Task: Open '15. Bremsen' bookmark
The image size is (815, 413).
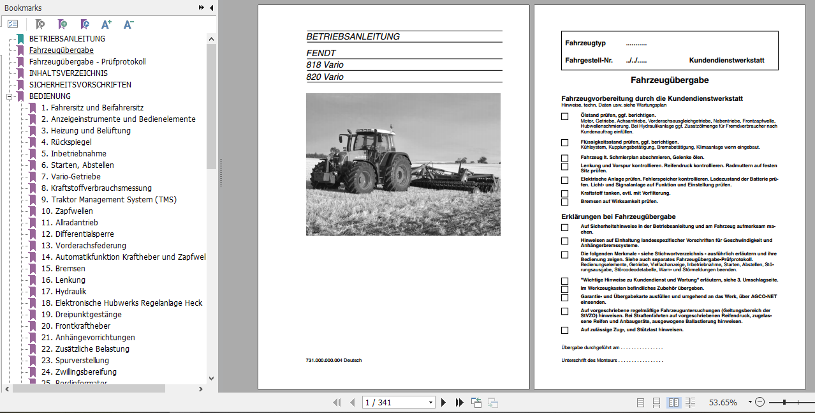Action: (63, 268)
